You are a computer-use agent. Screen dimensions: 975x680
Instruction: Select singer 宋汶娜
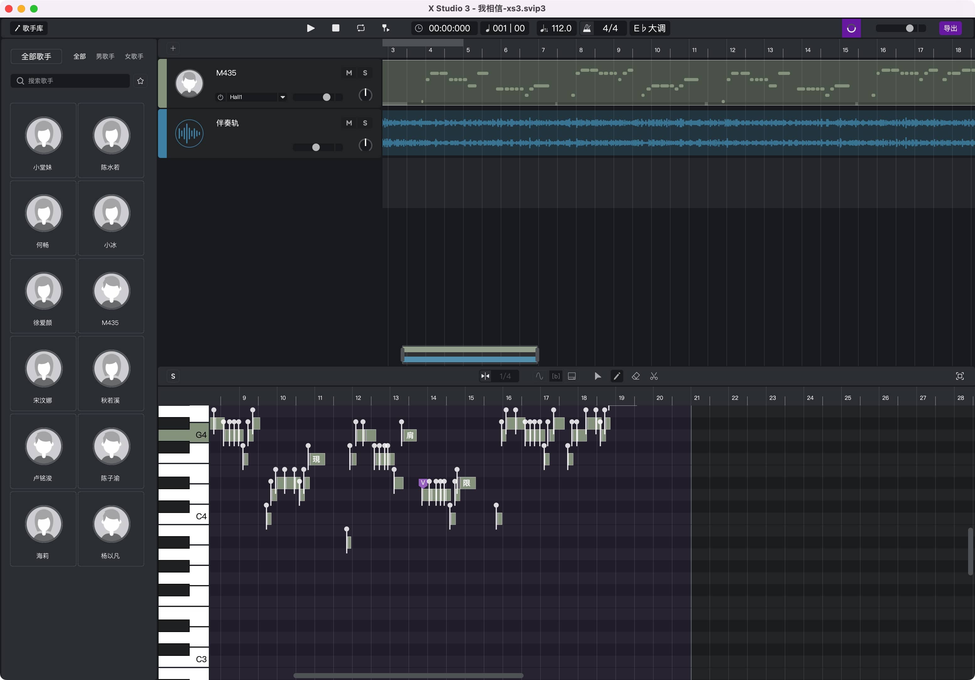point(43,374)
